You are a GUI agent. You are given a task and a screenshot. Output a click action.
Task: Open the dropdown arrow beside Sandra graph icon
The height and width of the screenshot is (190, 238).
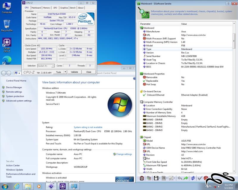pos(174,178)
